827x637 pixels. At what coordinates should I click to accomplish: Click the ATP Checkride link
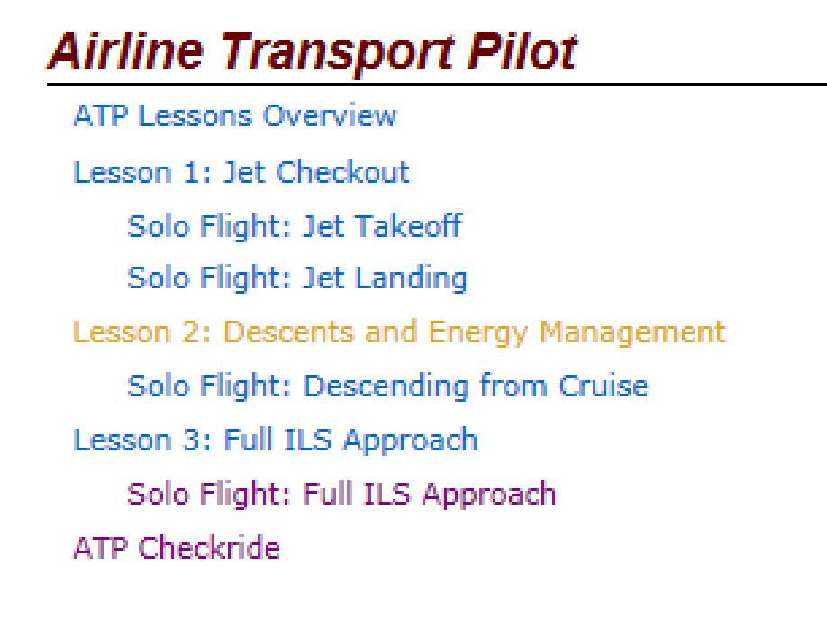177,548
